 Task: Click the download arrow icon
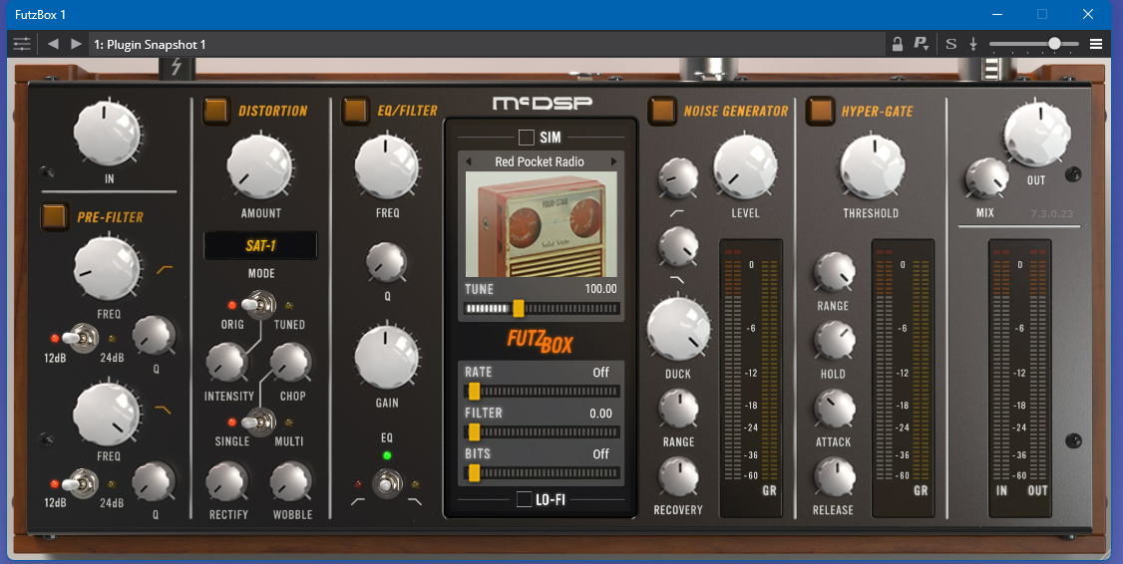pyautogui.click(x=973, y=45)
